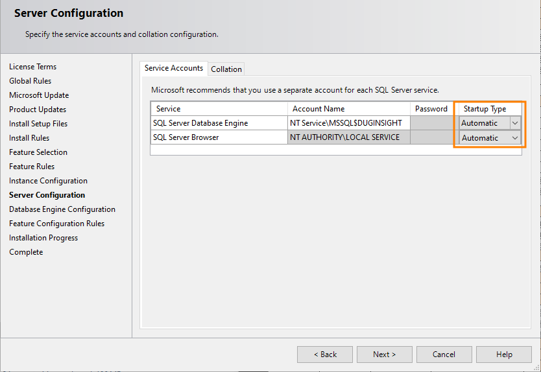541x372 pixels.
Task: Click Instance Configuration step
Action: (48, 181)
